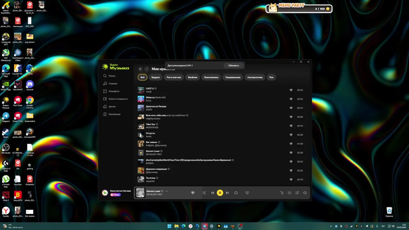409x230 pixels.
Task: Open the Dota 2 desktop shortcut
Action: coord(6,196)
